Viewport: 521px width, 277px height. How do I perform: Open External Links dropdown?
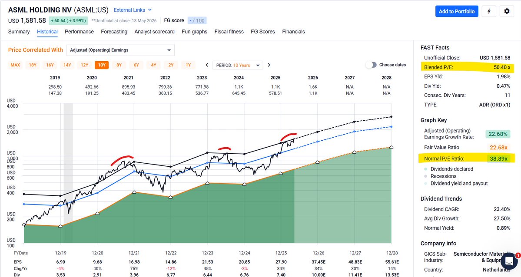pyautogui.click(x=133, y=10)
